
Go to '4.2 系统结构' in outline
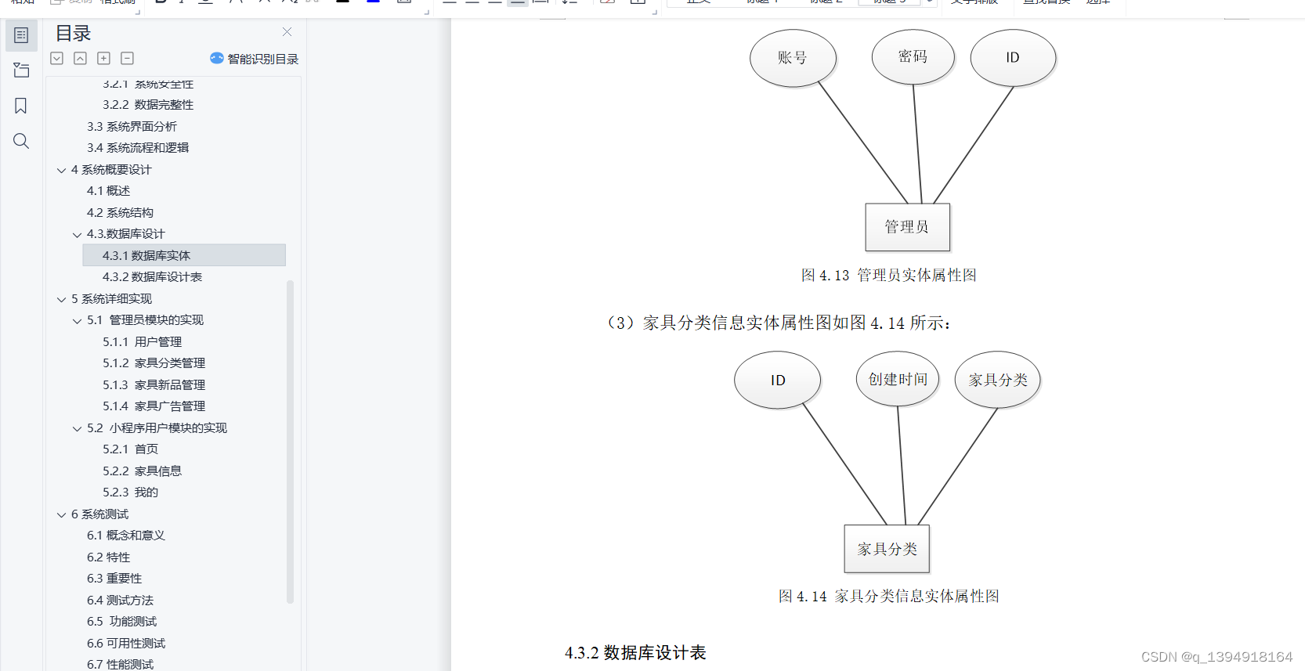click(120, 213)
